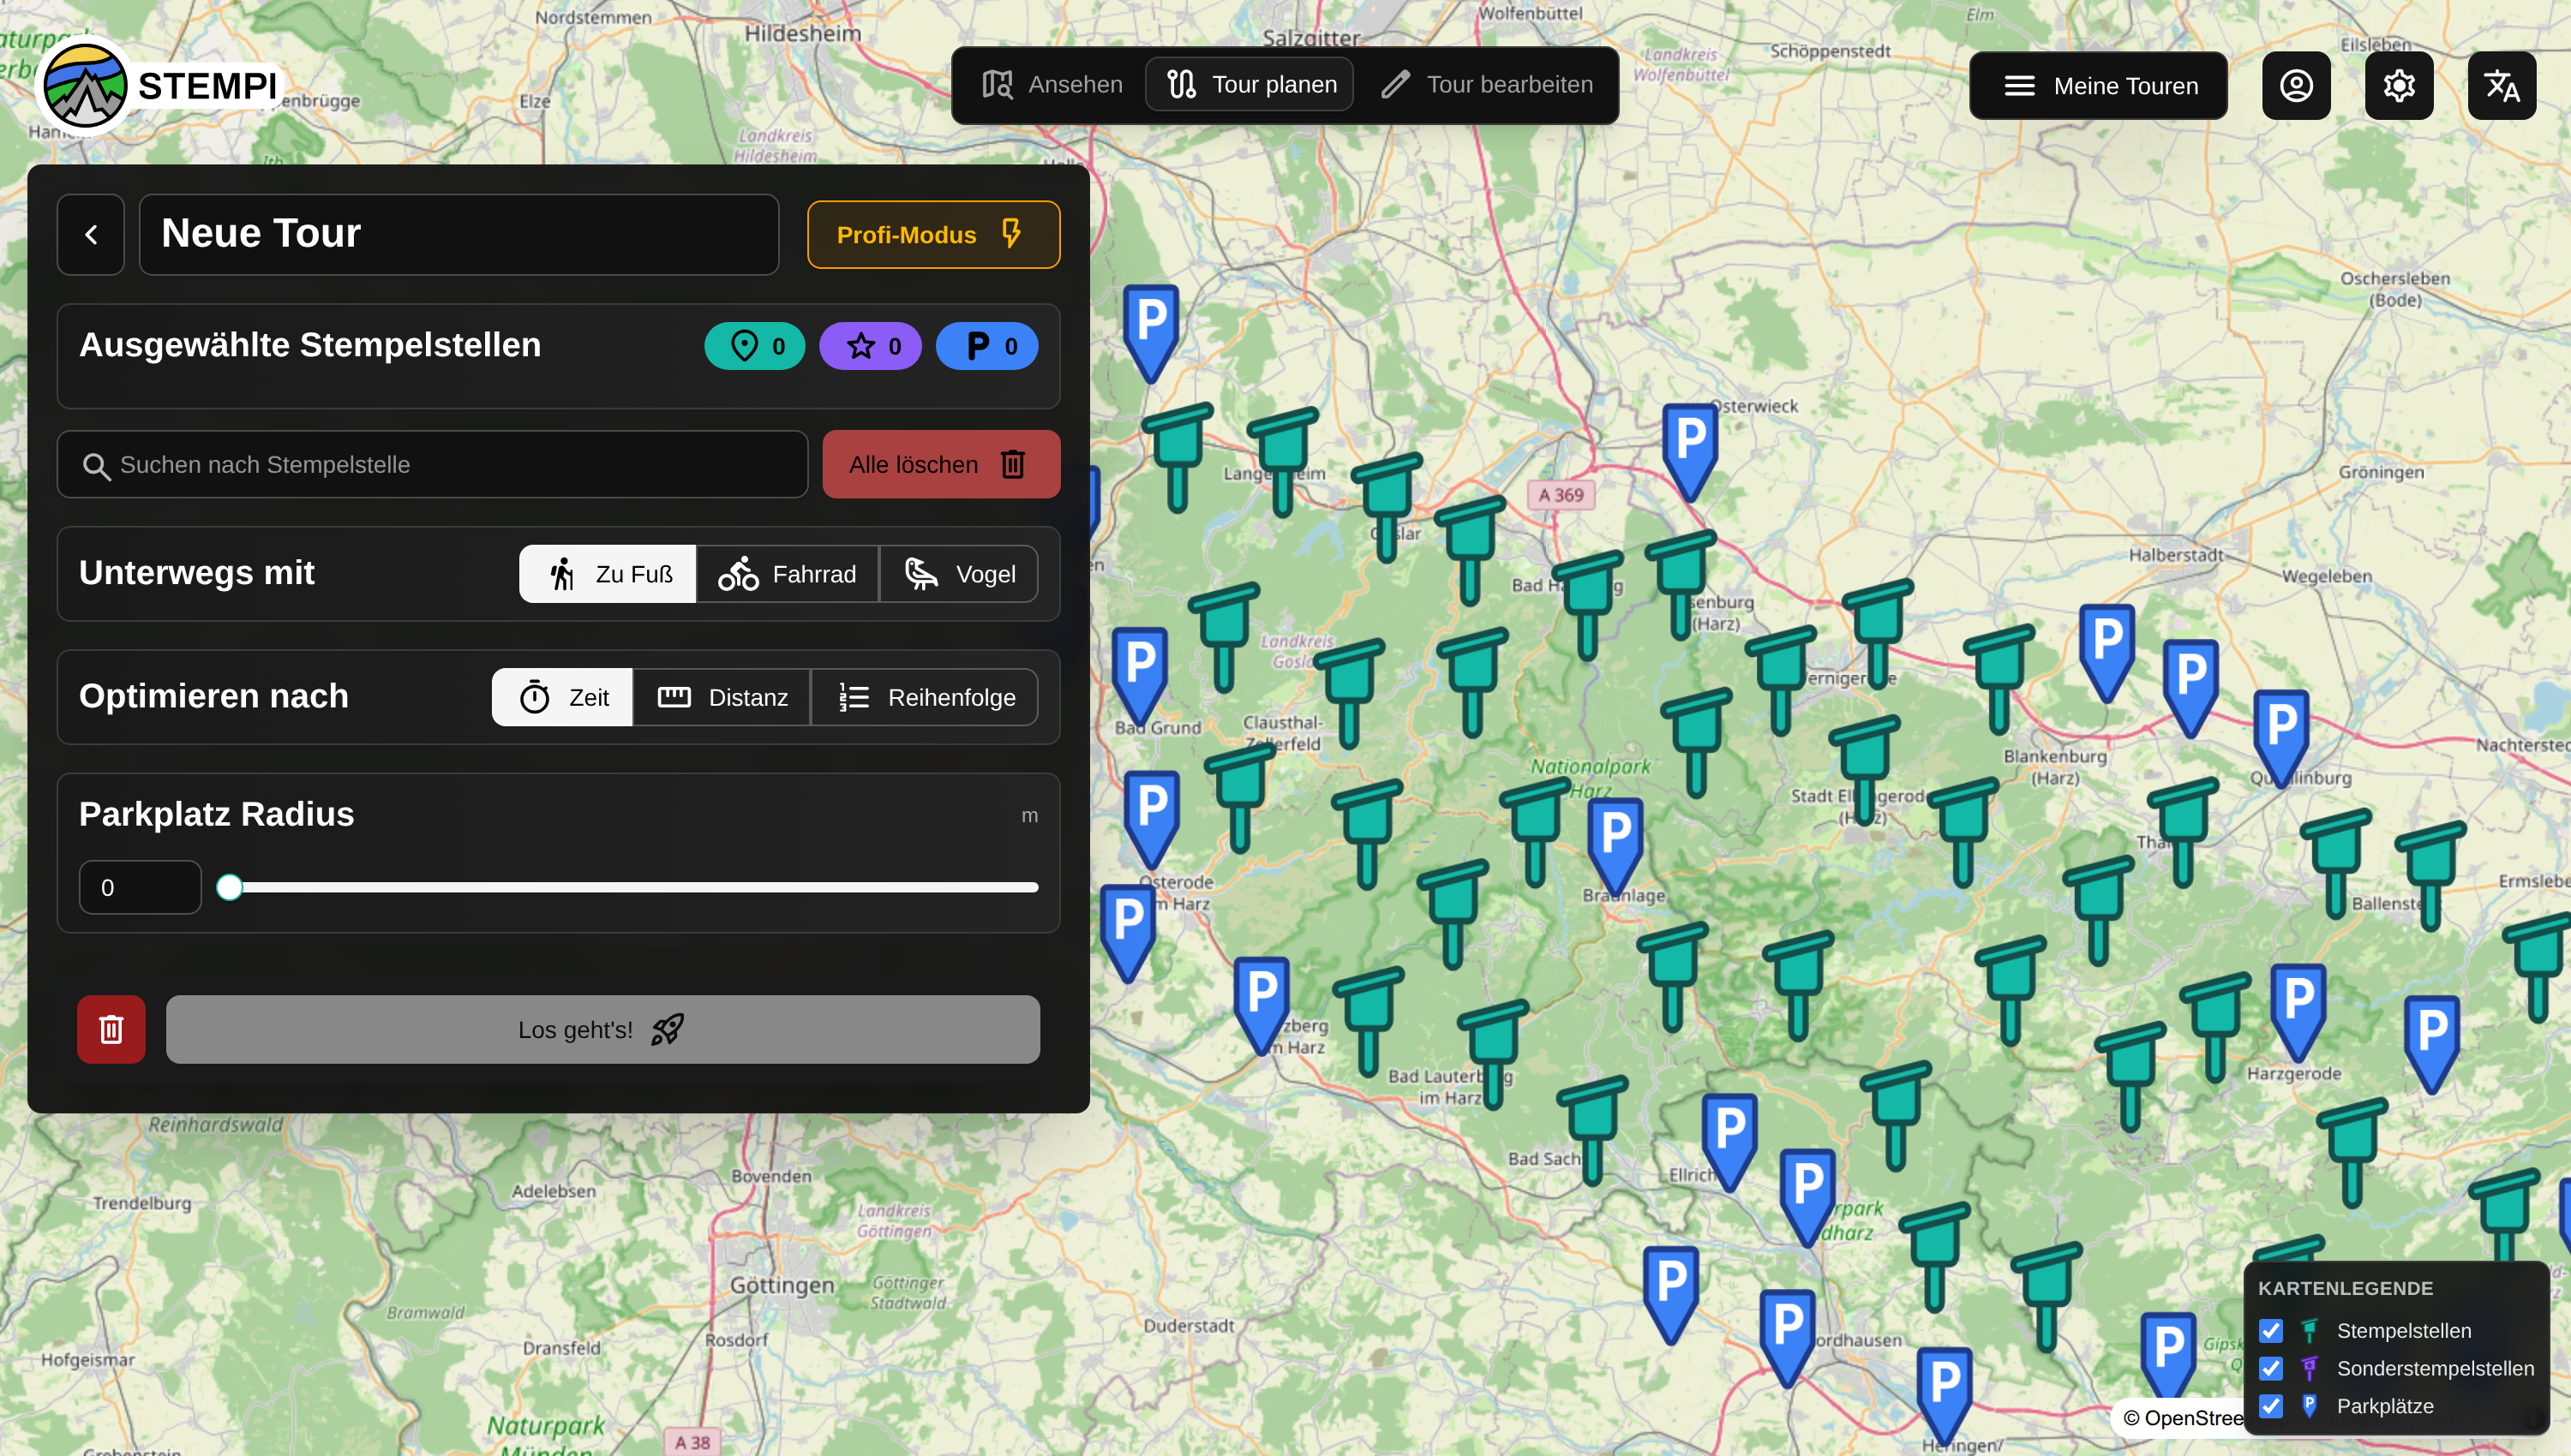
Task: Toggle Stempelstellen checkbox in map legend
Action: pyautogui.click(x=2271, y=1331)
